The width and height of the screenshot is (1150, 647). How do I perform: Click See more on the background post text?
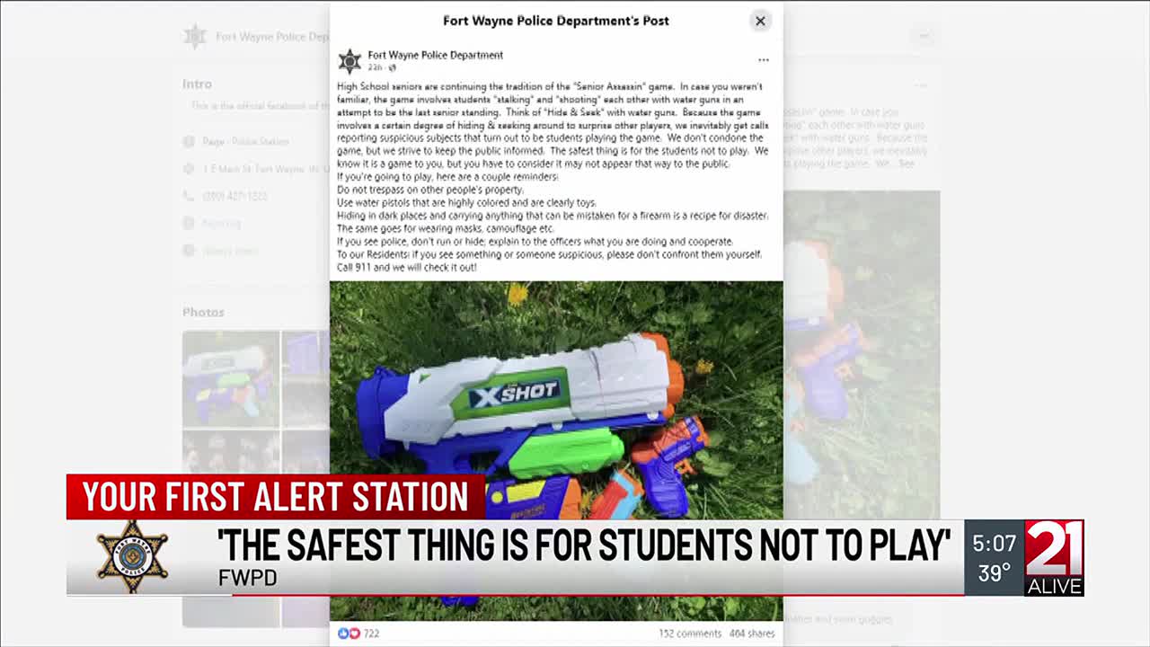point(907,164)
